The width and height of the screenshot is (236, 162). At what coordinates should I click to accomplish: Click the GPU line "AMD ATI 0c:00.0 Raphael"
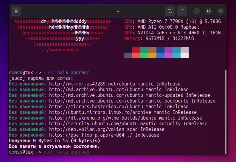click(168, 27)
